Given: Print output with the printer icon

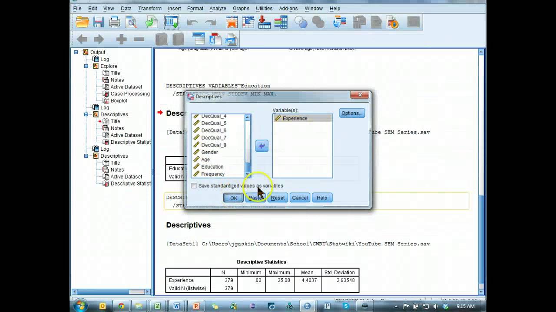Looking at the screenshot, I should click(x=115, y=22).
